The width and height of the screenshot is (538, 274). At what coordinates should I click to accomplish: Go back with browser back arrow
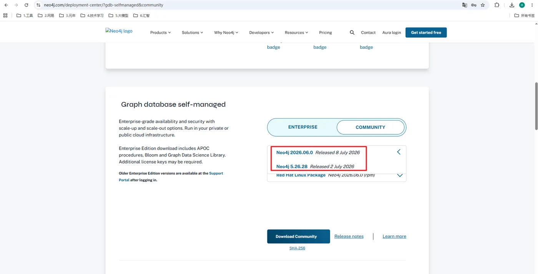(x=6, y=5)
